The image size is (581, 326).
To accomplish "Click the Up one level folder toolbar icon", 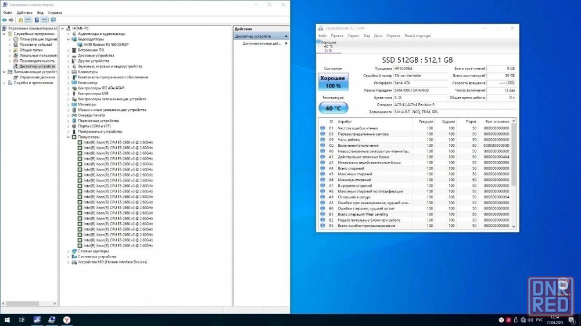I will tap(20, 20).
